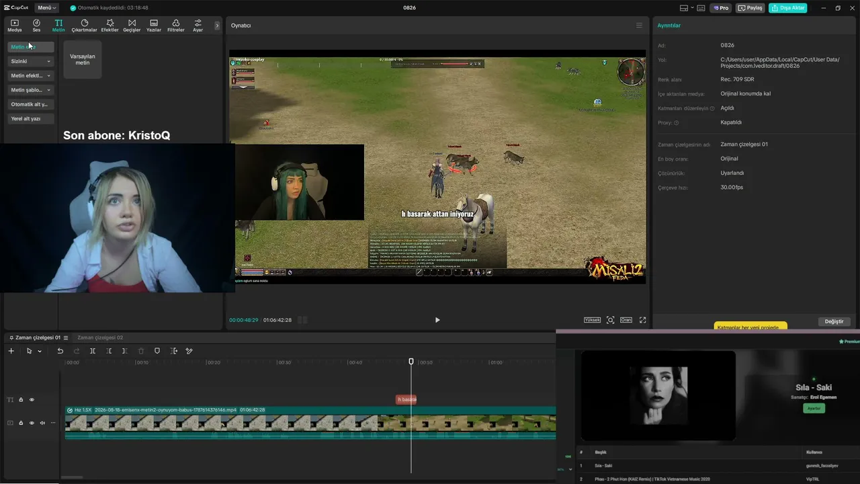
Task: Open the Ayar adjustment tab
Action: pos(198,26)
